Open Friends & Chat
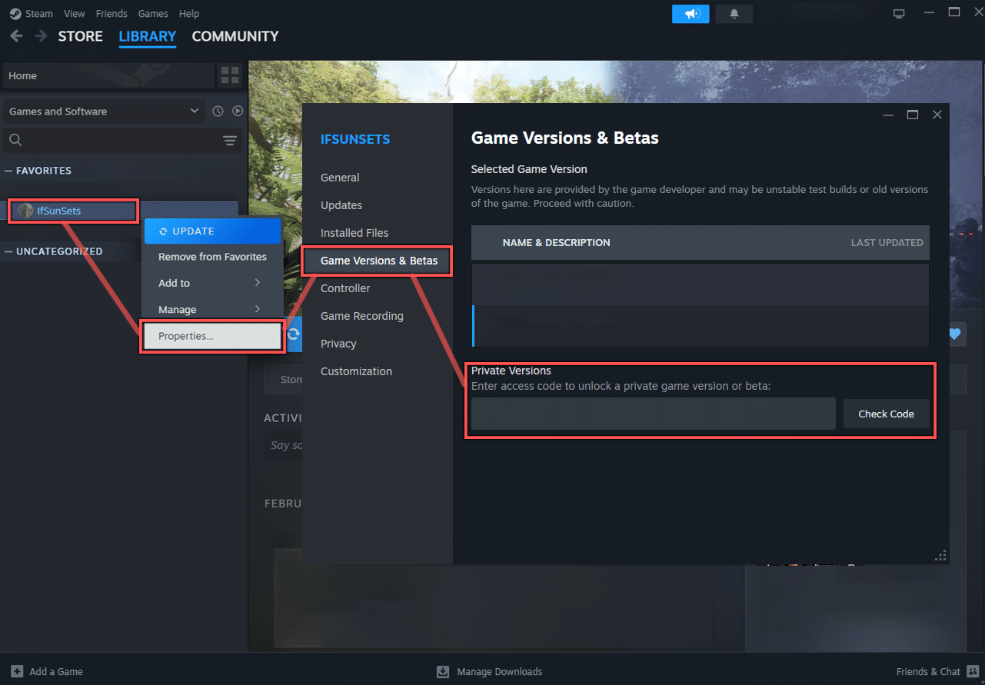The width and height of the screenshot is (985, 685). point(929,671)
